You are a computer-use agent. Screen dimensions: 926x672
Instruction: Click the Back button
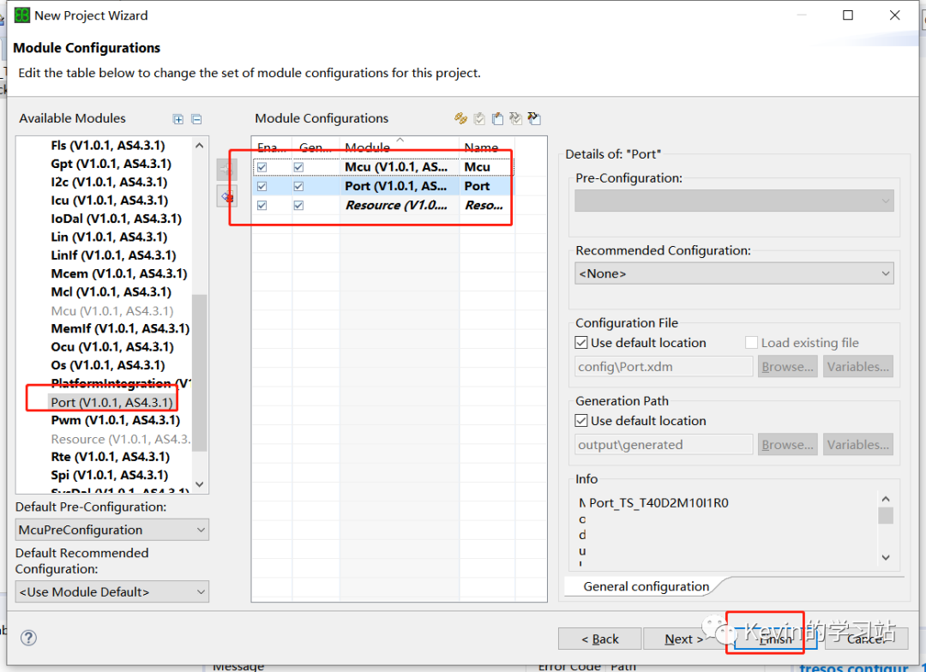(599, 639)
